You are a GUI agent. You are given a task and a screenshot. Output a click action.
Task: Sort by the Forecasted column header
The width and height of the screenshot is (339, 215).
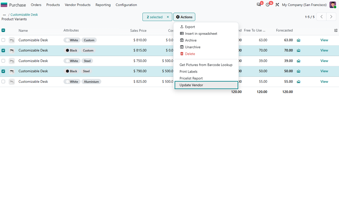(284, 30)
